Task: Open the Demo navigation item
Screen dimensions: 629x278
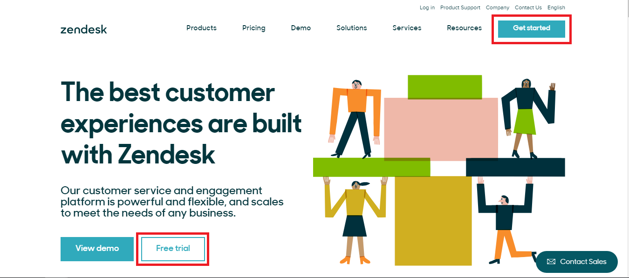Action: tap(301, 28)
